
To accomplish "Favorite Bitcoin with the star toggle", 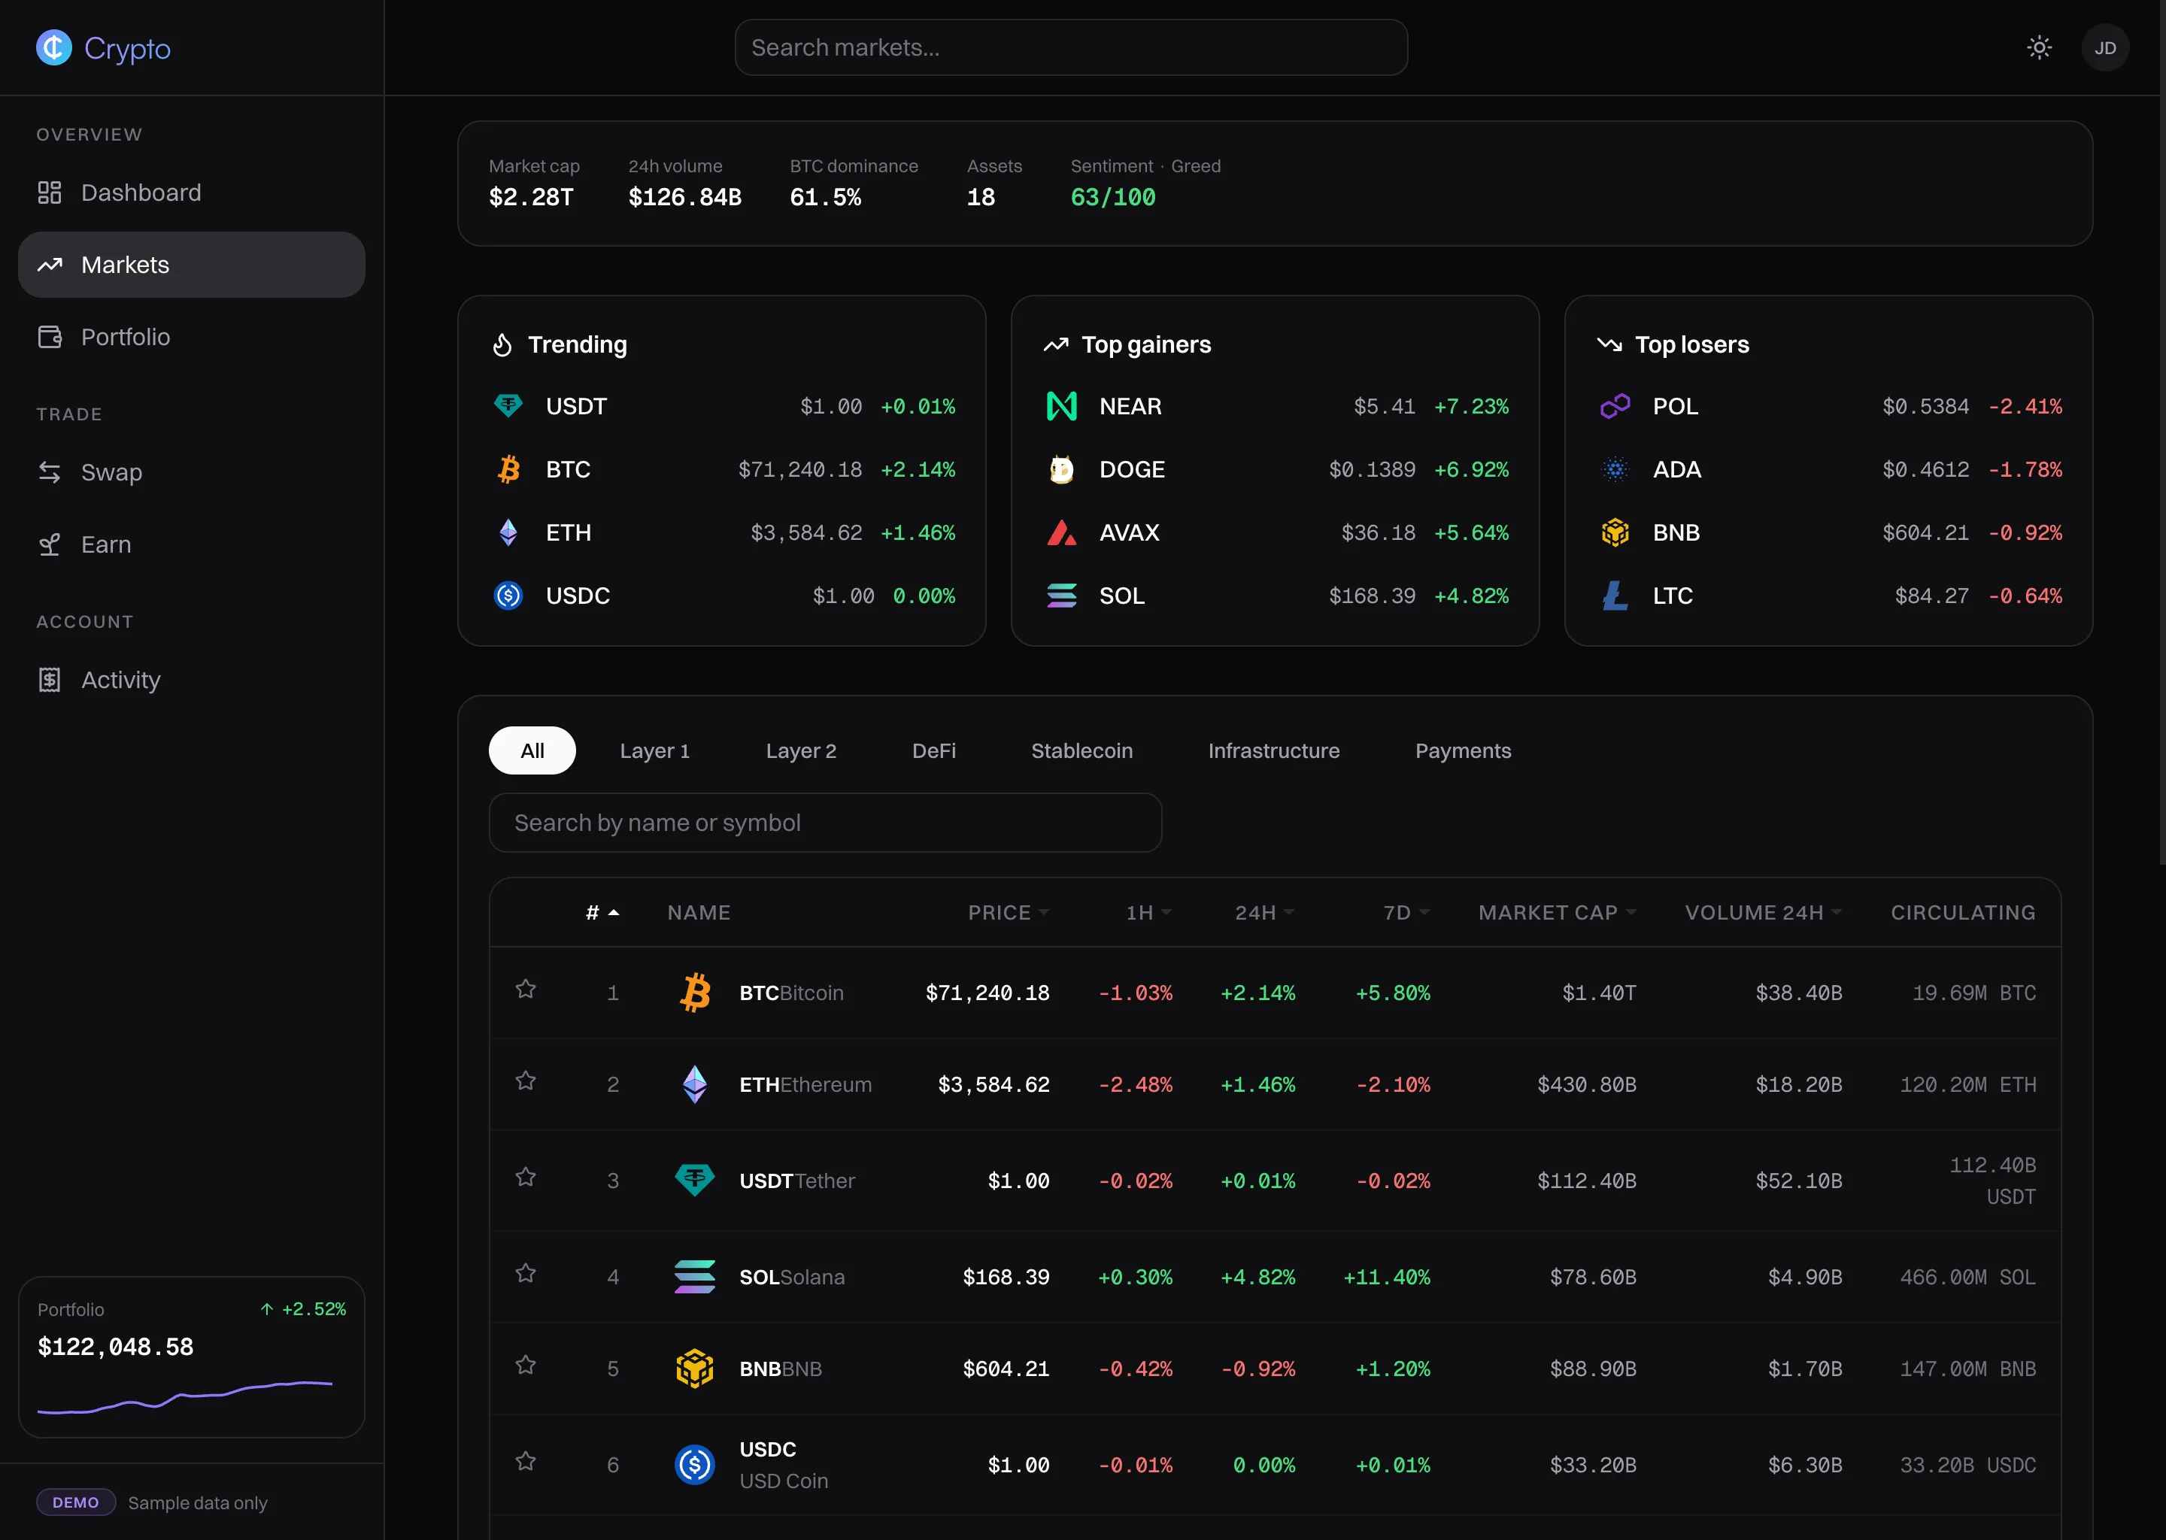I will [x=526, y=989].
